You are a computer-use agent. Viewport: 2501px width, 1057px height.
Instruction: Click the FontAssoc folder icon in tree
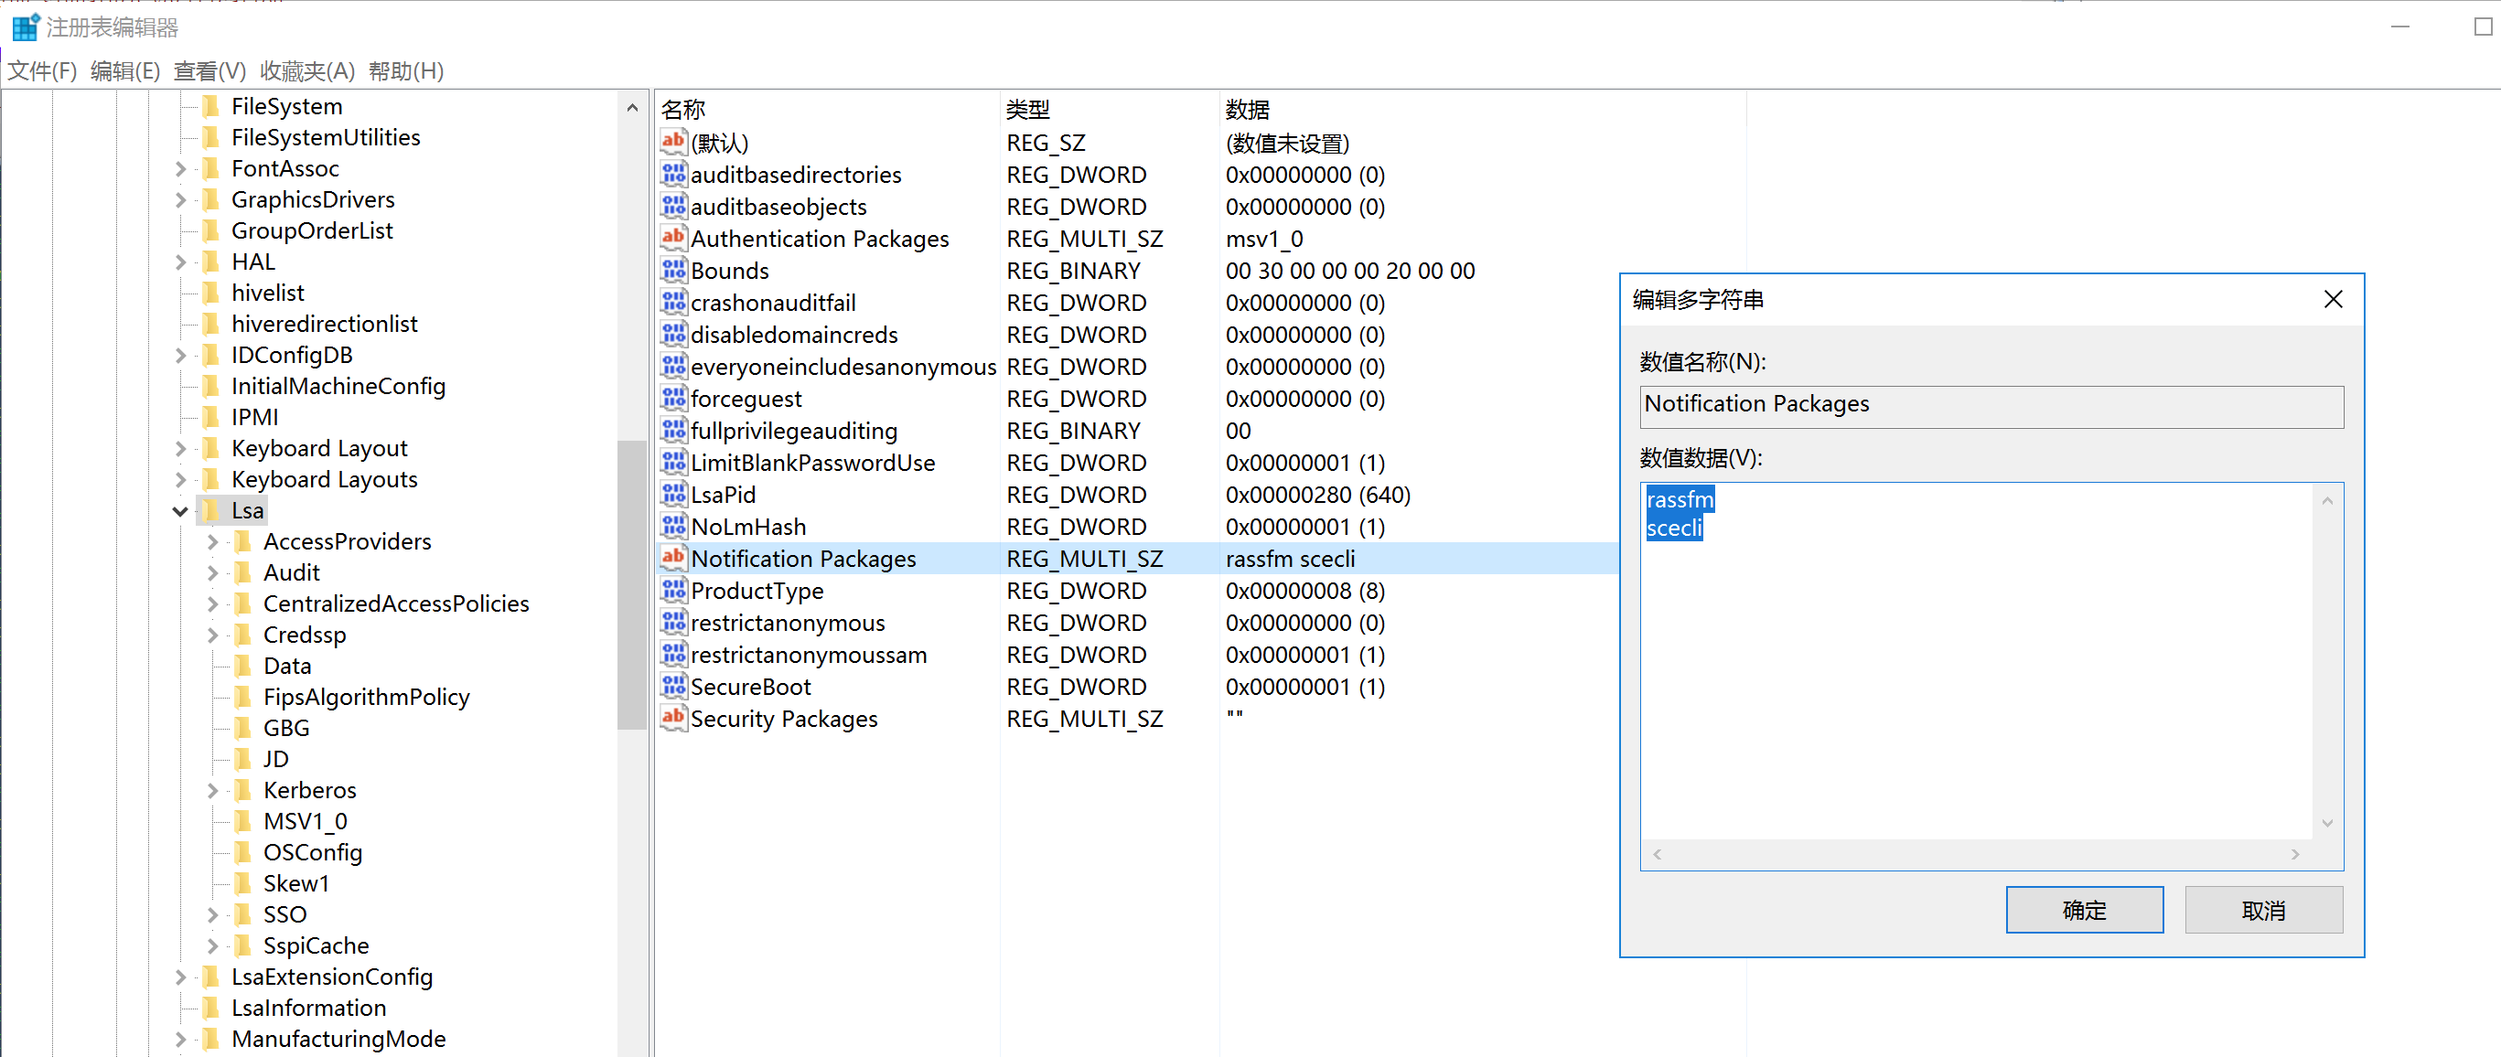coord(210,168)
